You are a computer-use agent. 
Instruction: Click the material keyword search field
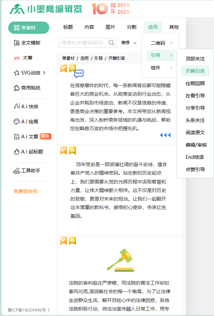(83, 43)
